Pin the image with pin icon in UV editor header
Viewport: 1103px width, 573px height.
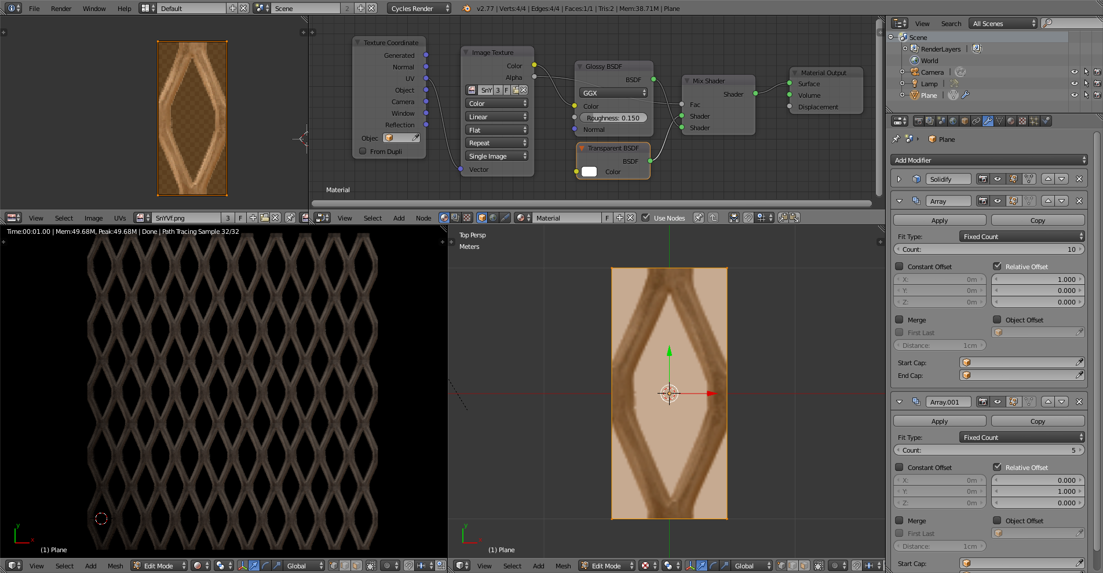[x=290, y=218]
